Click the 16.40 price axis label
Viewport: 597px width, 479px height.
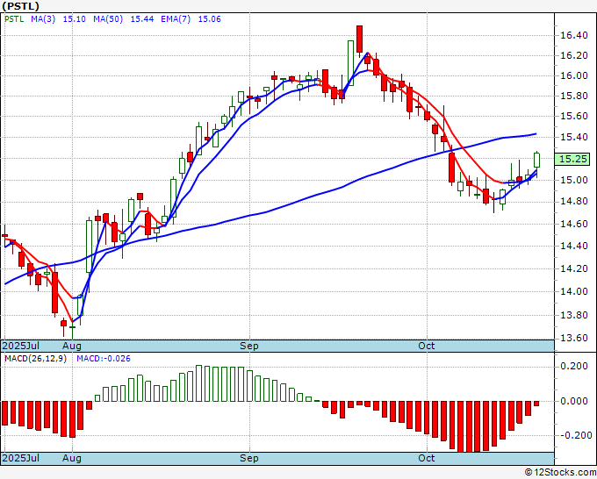click(574, 36)
